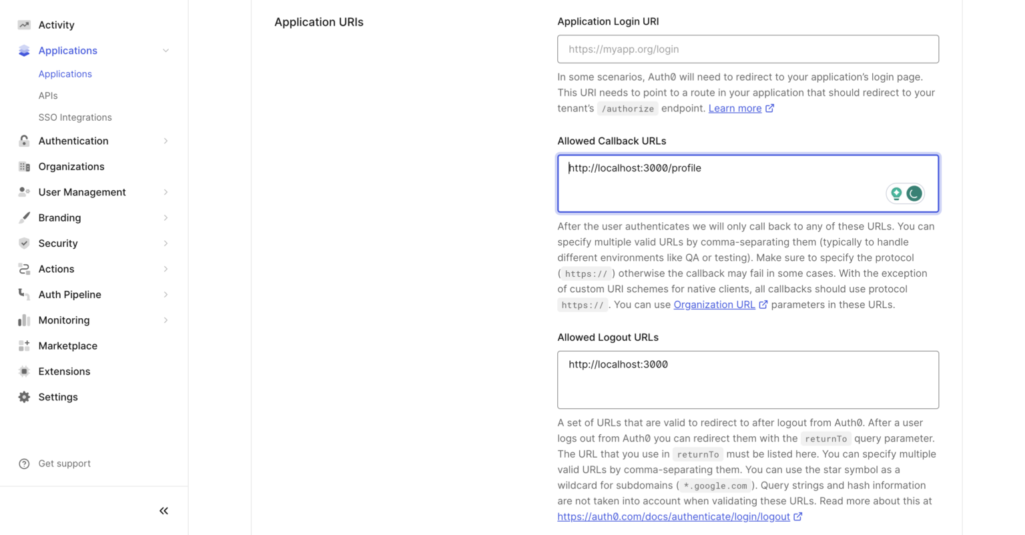Collapse the sidebar with the double-chevron button
This screenshot has height=535, width=1025.
(163, 510)
